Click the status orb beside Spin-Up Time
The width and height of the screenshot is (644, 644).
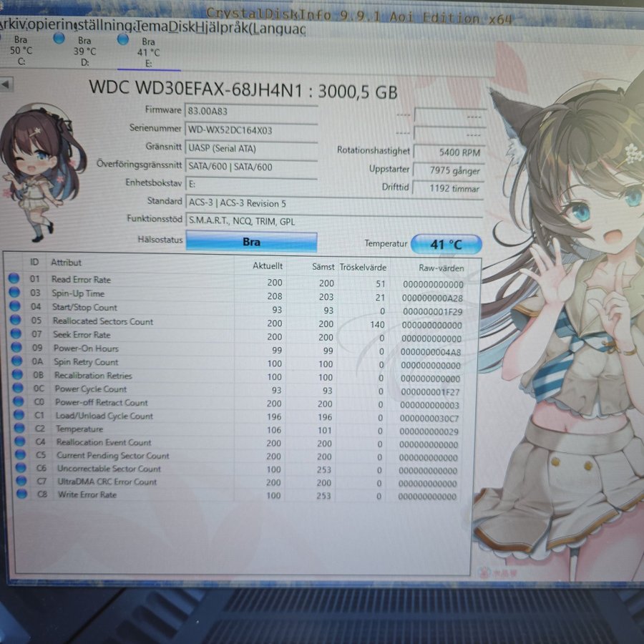pos(14,292)
